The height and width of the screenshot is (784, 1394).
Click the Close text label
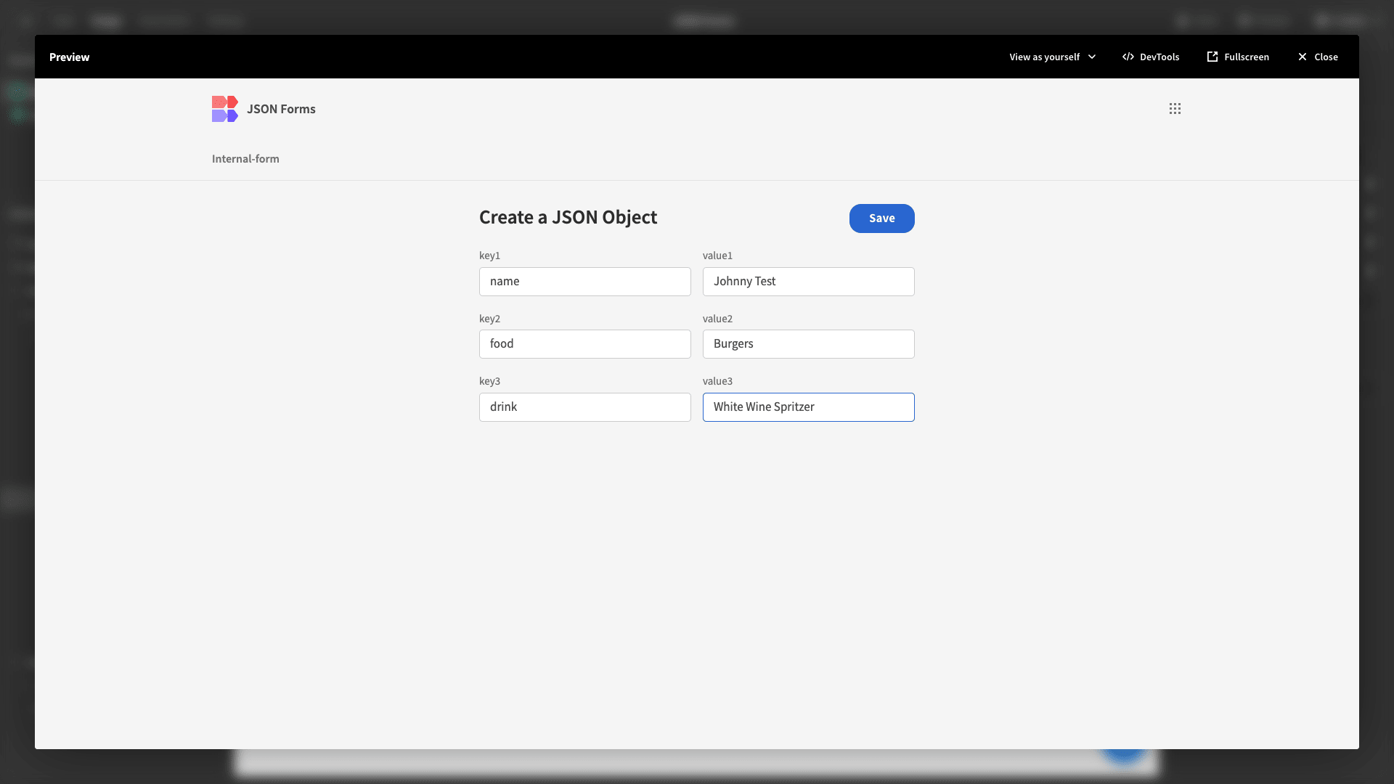click(1327, 57)
